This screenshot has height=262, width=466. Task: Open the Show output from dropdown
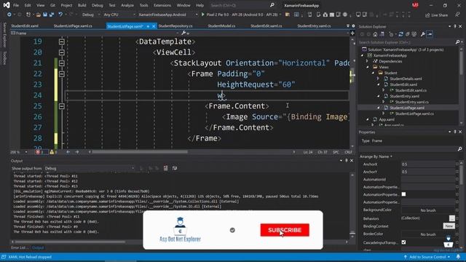point(90,168)
